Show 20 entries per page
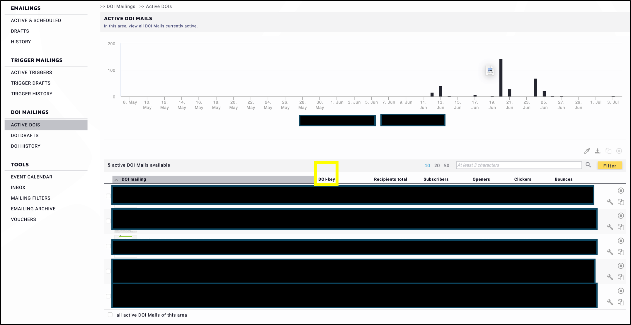Viewport: 631px width, 325px height. point(437,166)
